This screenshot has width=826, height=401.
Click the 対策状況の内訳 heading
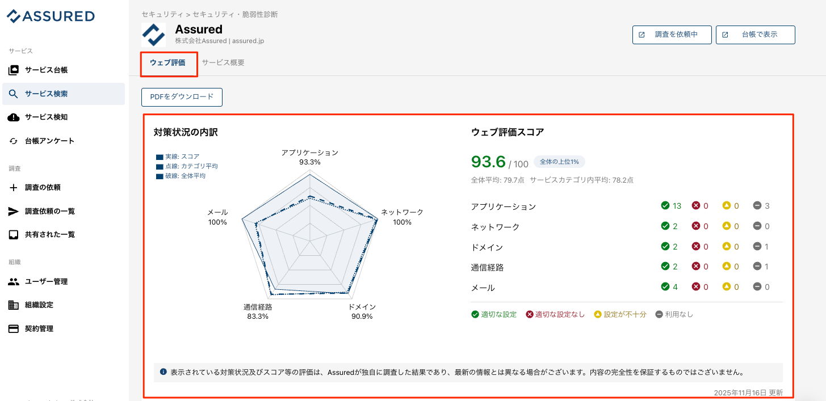[186, 132]
